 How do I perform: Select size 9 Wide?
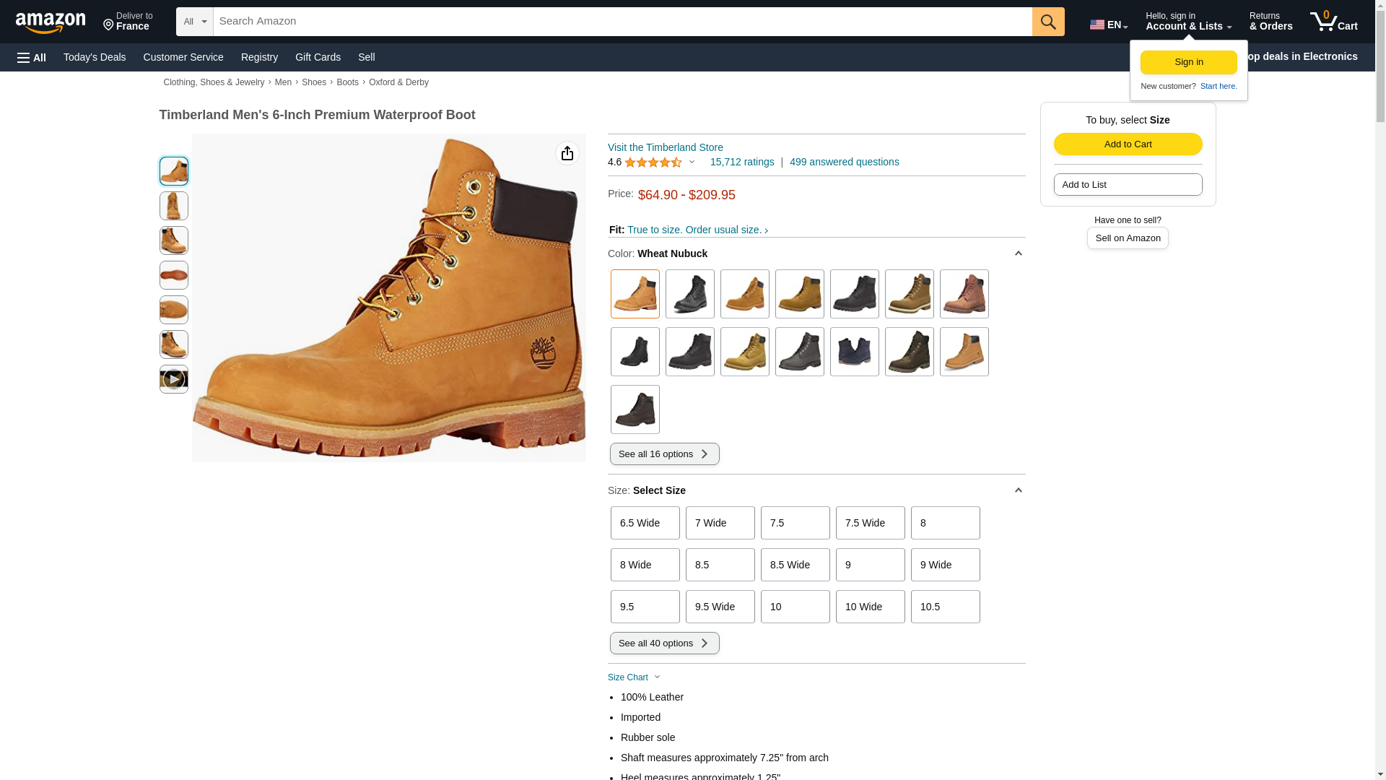click(x=945, y=565)
